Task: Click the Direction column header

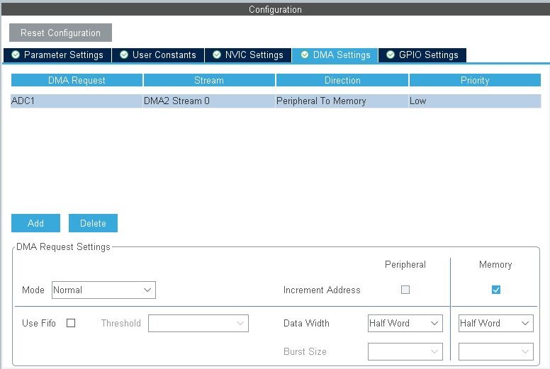Action: (x=342, y=80)
